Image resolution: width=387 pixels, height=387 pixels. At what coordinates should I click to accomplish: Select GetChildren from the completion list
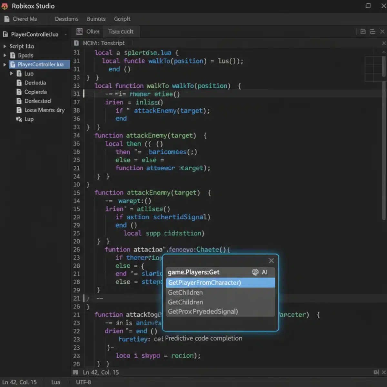coord(185,293)
